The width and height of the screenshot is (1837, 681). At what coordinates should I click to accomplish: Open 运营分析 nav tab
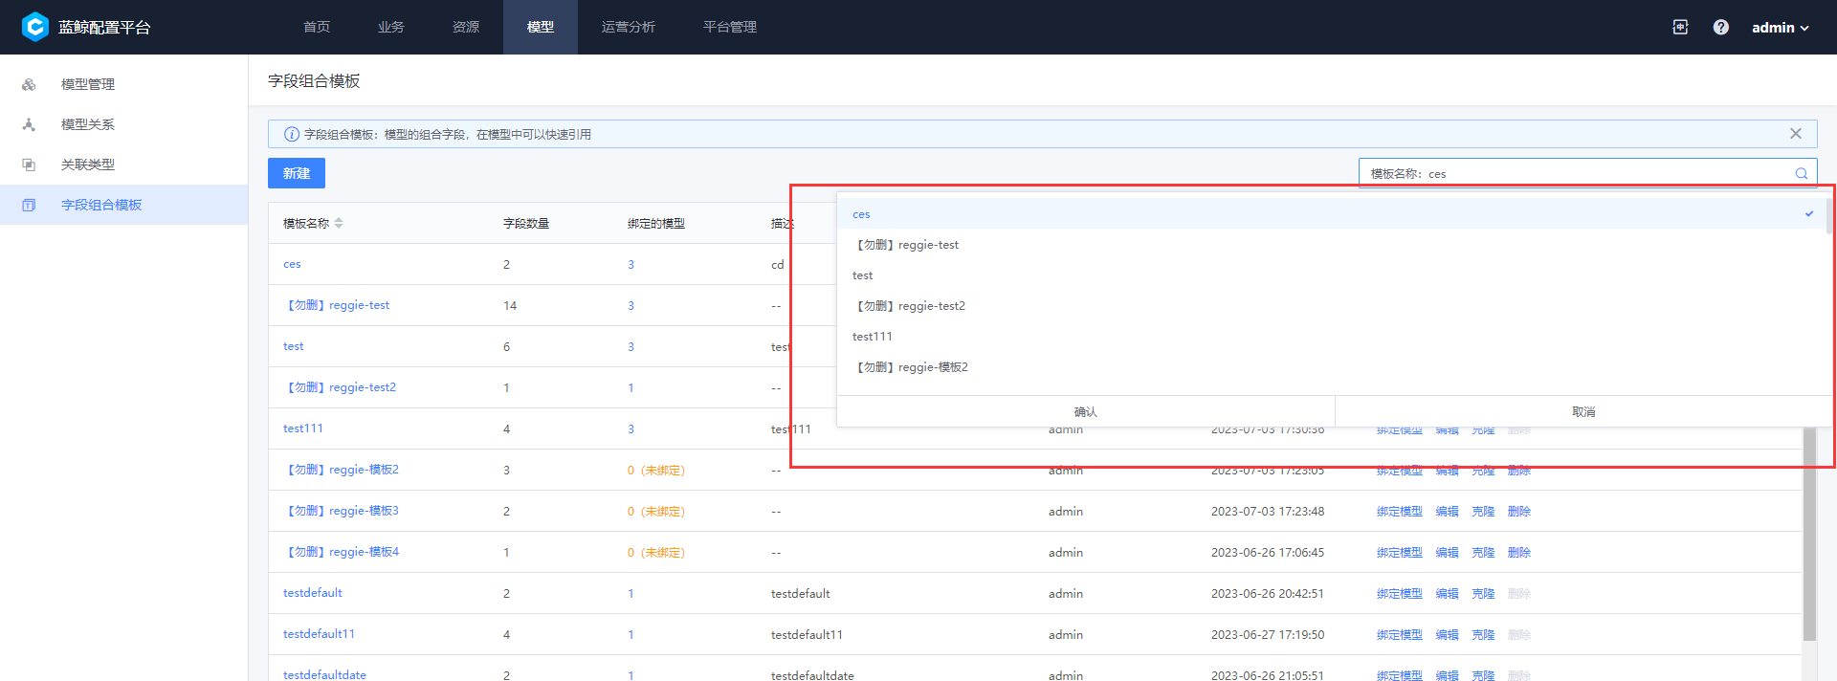pos(629,27)
